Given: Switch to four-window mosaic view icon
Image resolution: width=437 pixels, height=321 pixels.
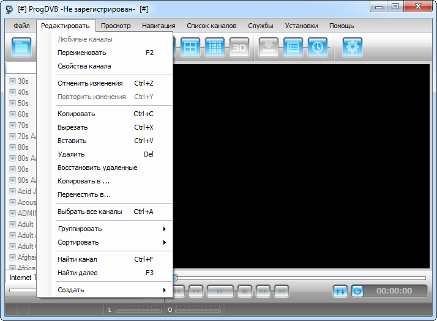Looking at the screenshot, I should point(190,47).
